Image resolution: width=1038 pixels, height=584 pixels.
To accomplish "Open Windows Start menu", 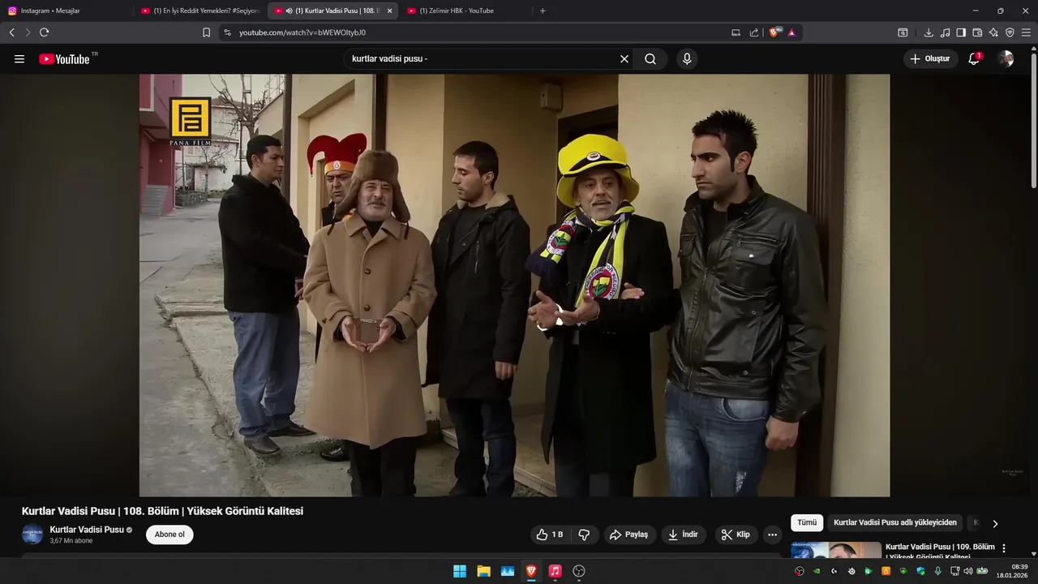I will click(x=460, y=571).
